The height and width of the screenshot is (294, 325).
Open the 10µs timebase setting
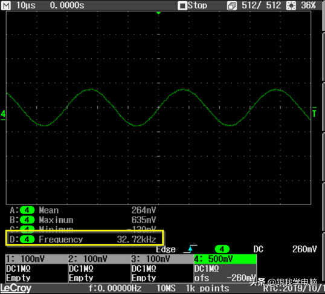pyautogui.click(x=26, y=5)
